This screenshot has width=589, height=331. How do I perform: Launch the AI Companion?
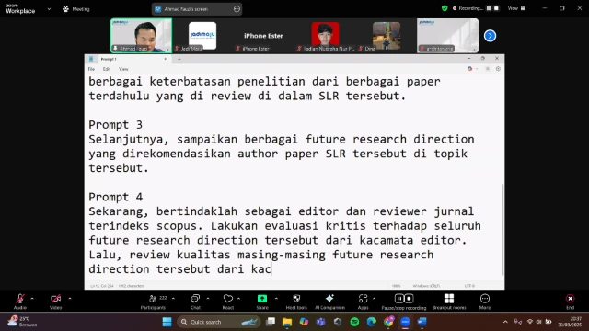point(329,302)
